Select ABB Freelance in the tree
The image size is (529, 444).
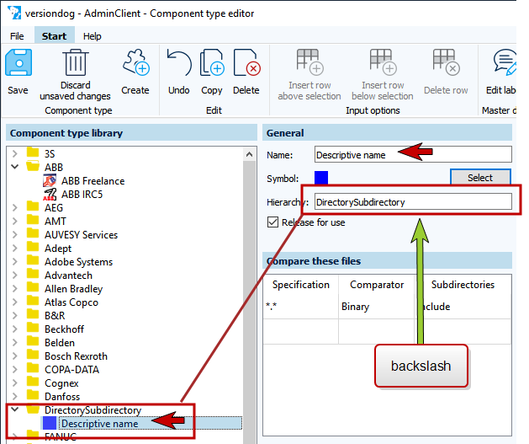click(92, 181)
